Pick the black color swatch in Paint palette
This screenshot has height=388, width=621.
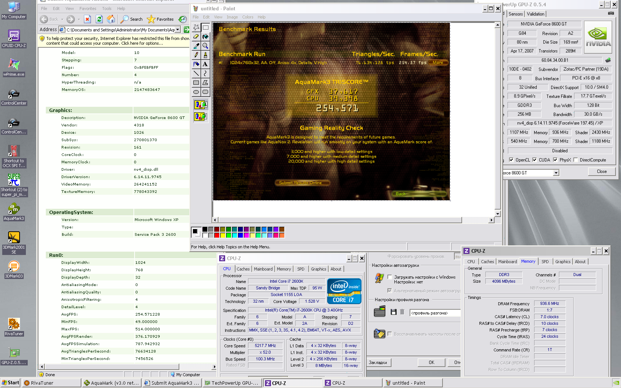(205, 229)
